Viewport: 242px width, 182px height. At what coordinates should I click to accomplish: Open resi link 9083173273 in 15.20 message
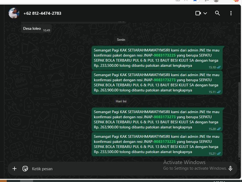tap(165, 117)
